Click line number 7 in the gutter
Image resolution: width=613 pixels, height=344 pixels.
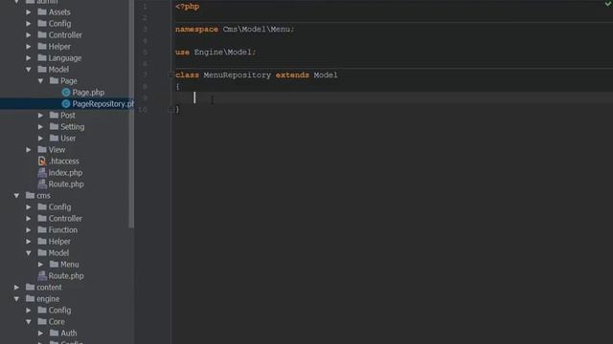pyautogui.click(x=145, y=75)
